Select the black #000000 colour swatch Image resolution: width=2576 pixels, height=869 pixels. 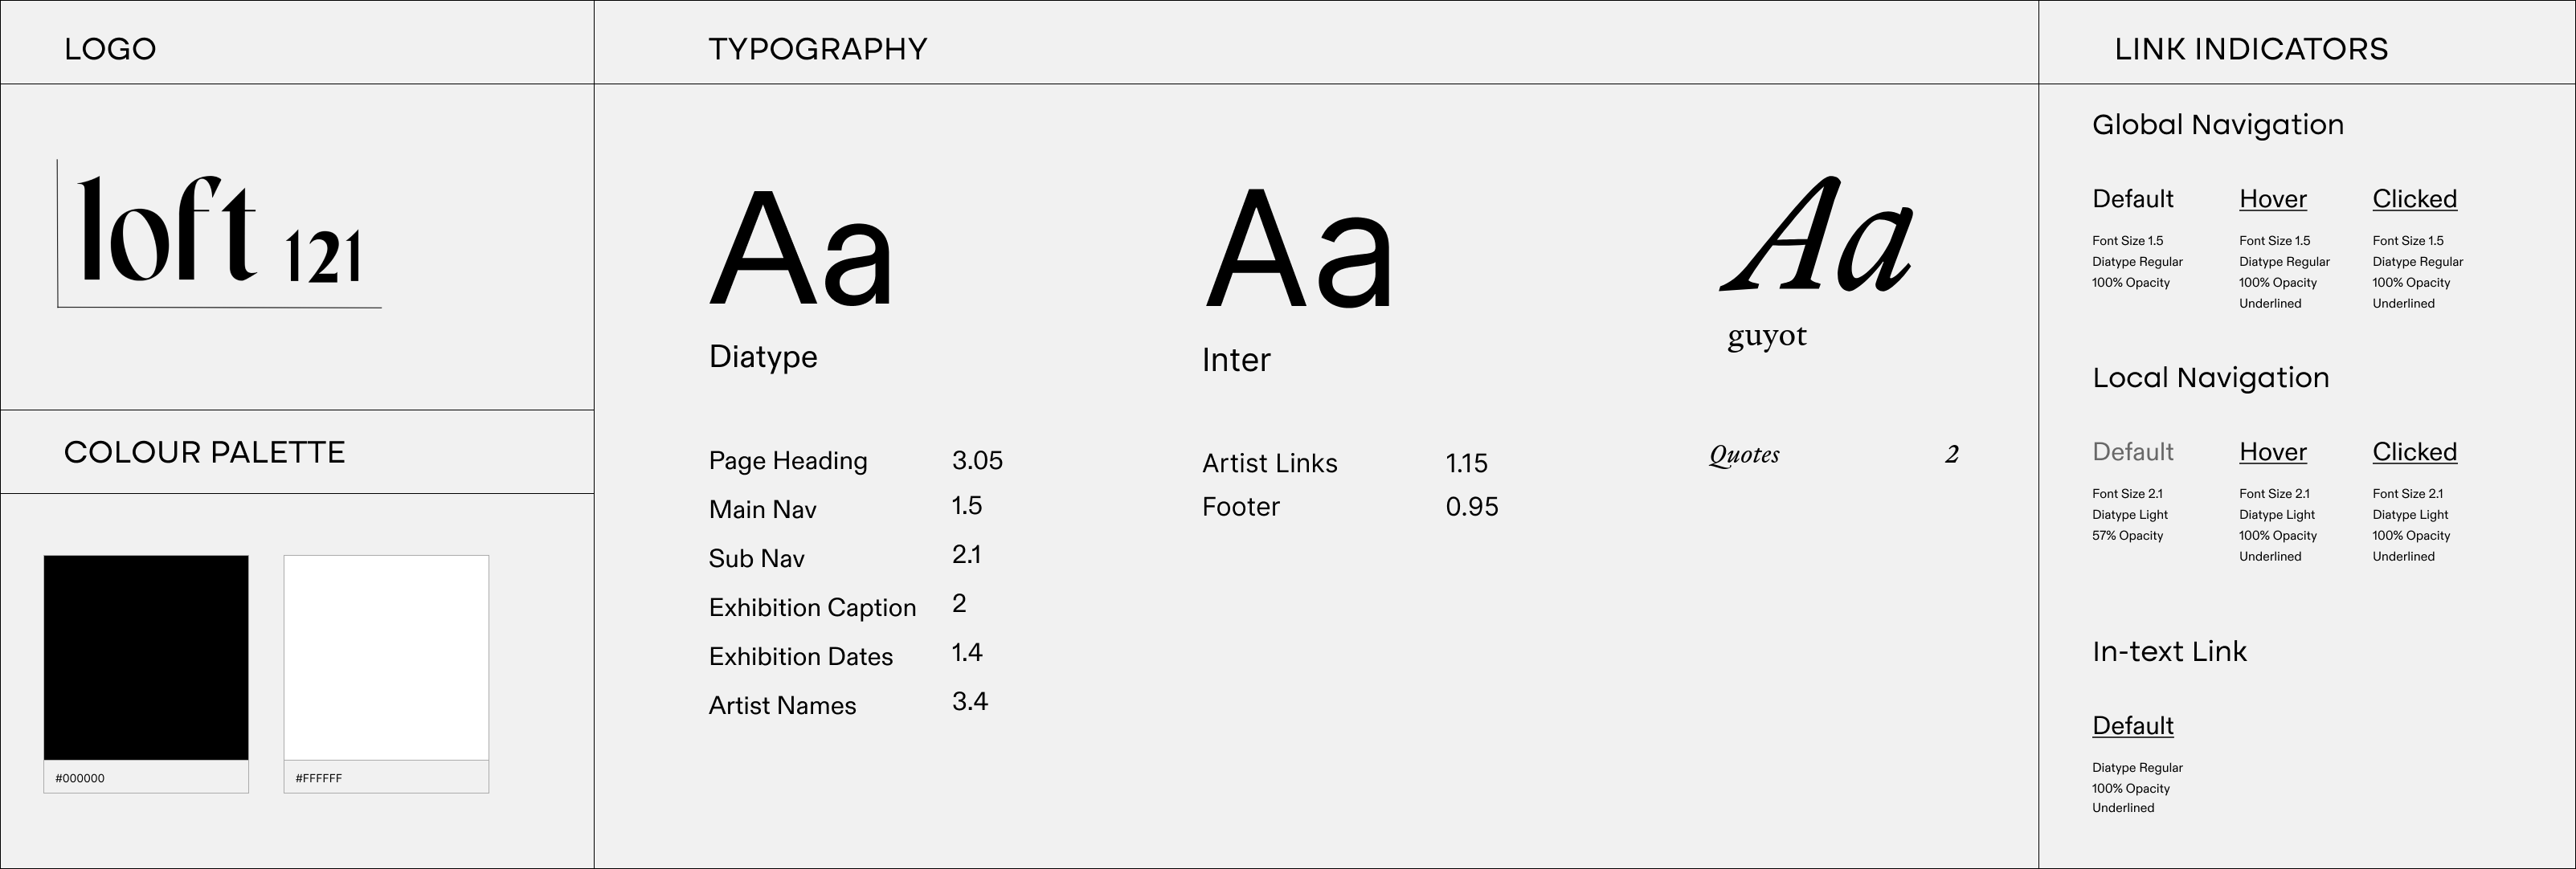(146, 657)
